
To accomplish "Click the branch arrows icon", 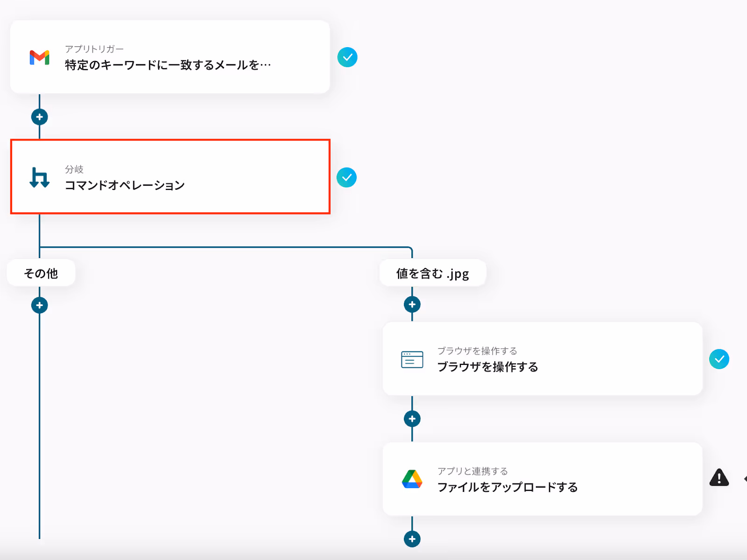I will click(40, 177).
